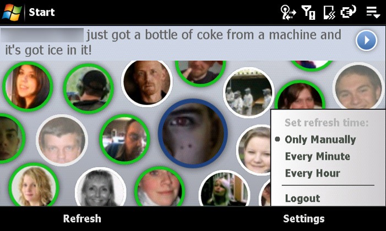
Task: Tap the blue play arrow button
Action: (366, 40)
